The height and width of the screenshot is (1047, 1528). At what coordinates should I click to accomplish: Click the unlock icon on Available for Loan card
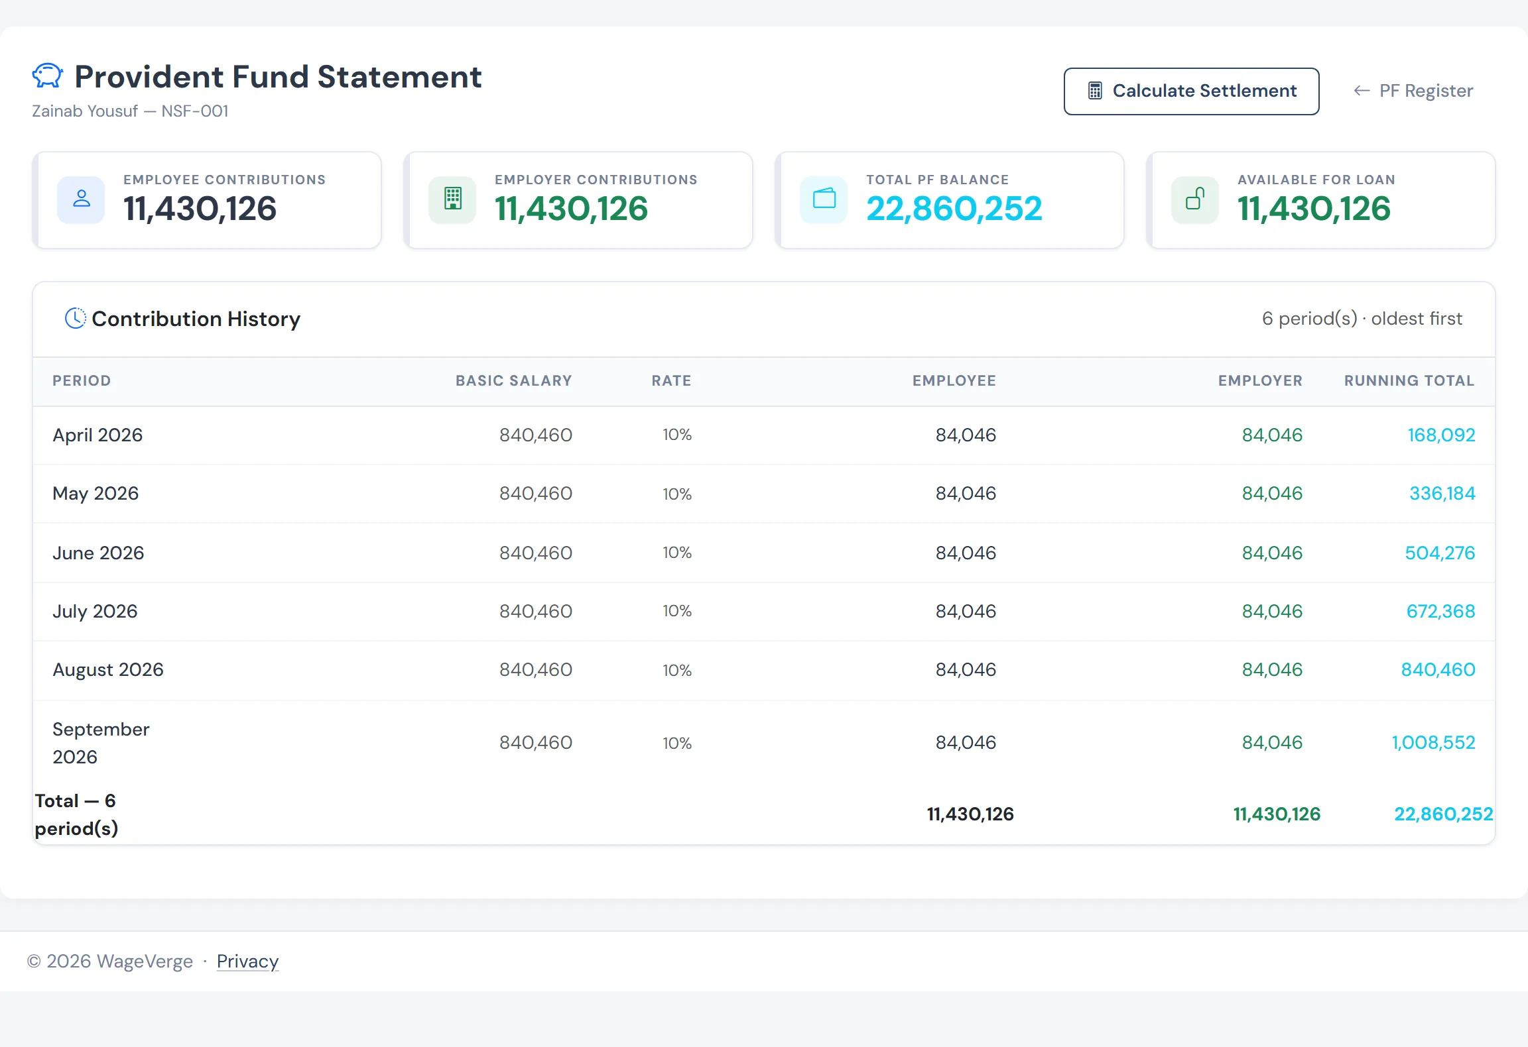pos(1195,199)
